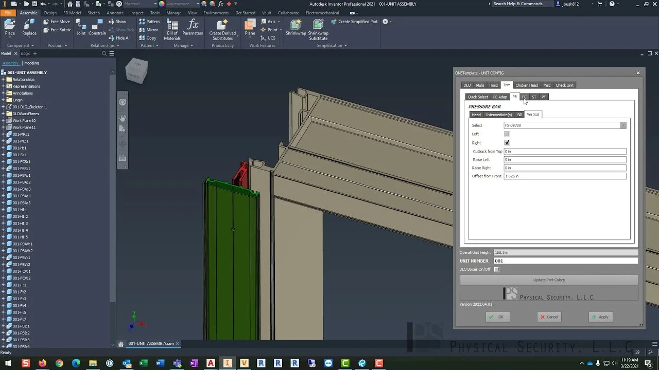Click the navigation wheel icon

(123, 102)
